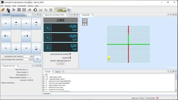This screenshot has height=100, width=178.
Task: Close the Progreso de envío tab
Action: (x=17, y=66)
